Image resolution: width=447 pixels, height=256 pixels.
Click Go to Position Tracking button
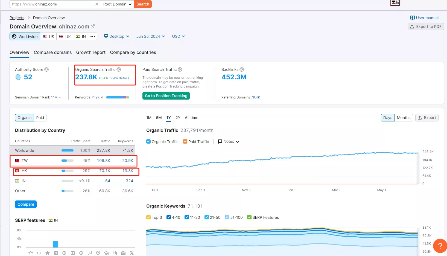(166, 96)
